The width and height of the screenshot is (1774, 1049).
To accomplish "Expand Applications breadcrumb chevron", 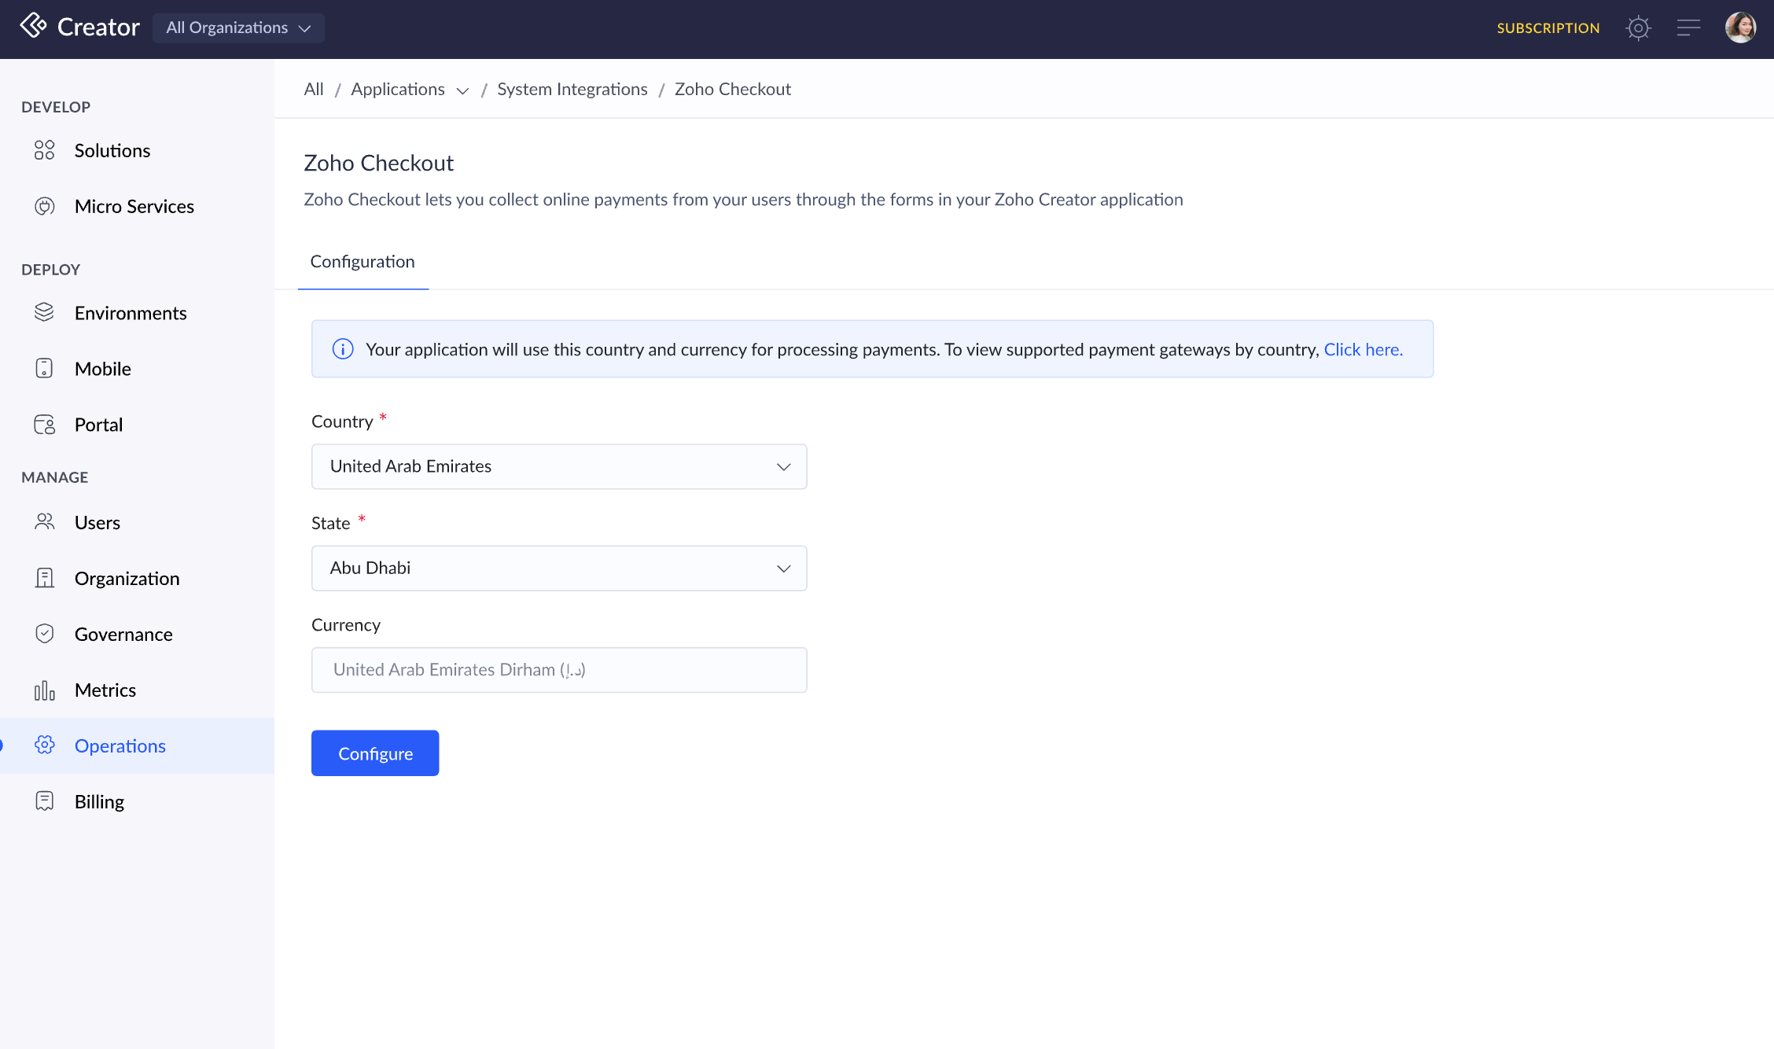I will [x=463, y=91].
